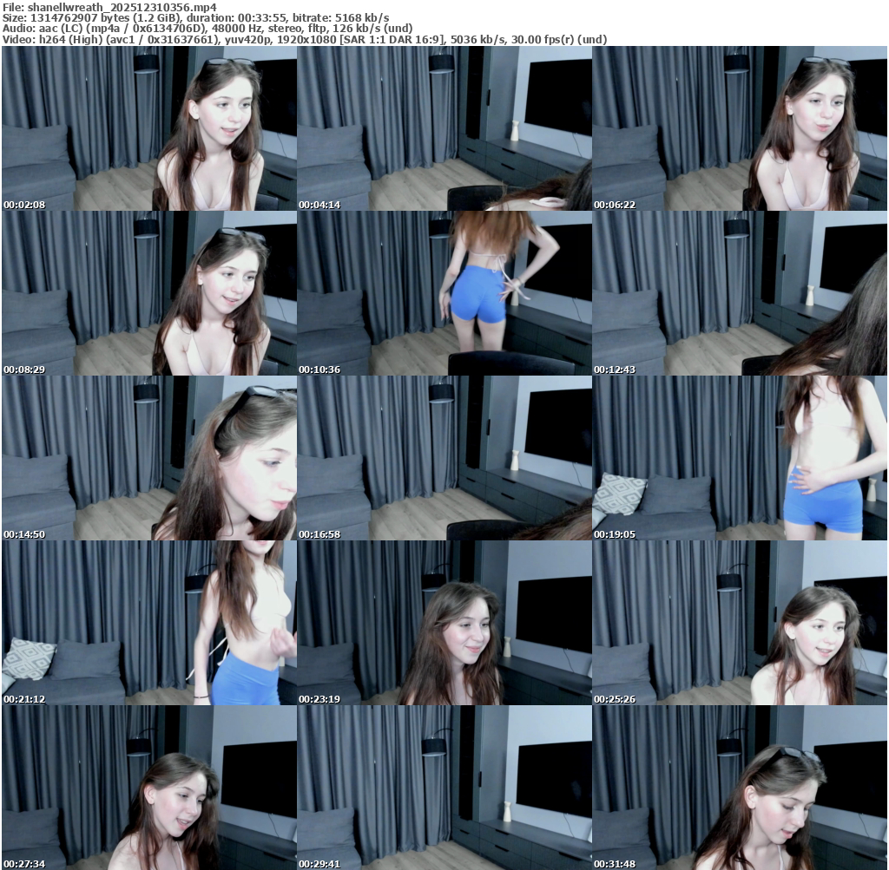Pick the empty-room frame at 00:29:41
Viewport: 889px width, 870px height.
[x=444, y=788]
